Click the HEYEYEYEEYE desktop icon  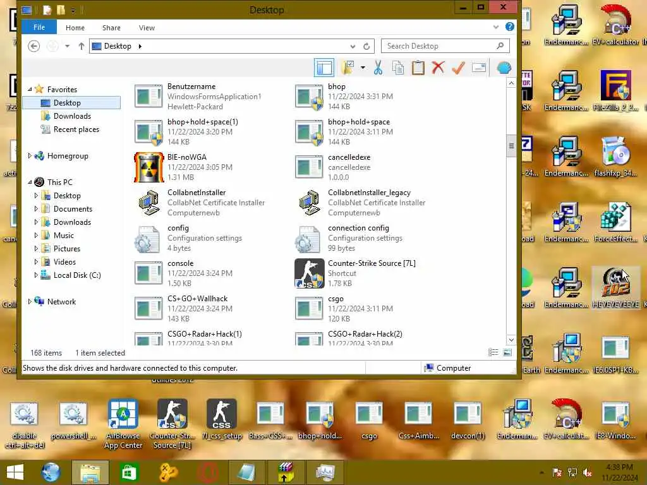click(x=615, y=287)
